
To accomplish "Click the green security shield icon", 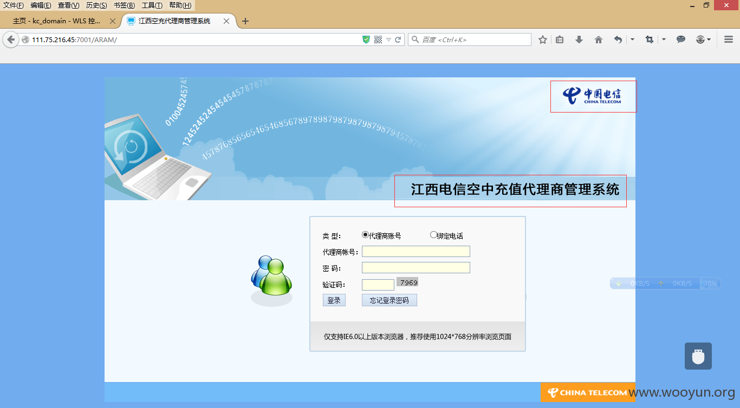I will 366,40.
